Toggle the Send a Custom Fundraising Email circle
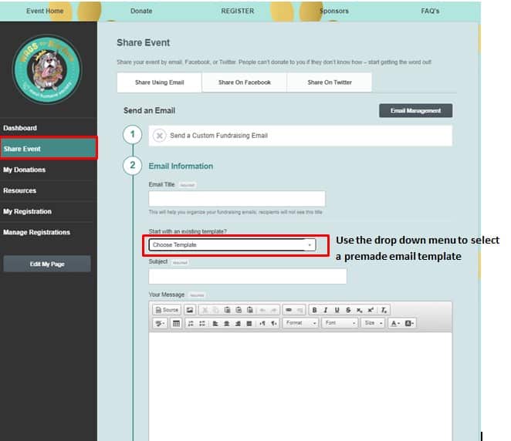511x441 pixels. tap(159, 136)
